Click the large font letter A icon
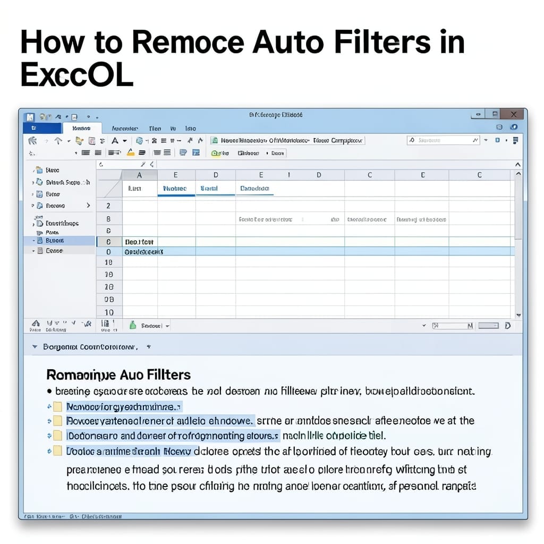 115,140
